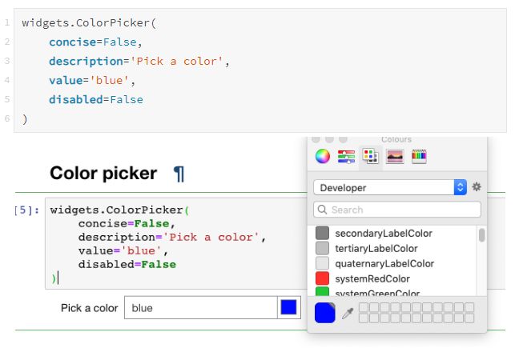Click the first empty saved-color slot
This screenshot has height=348, width=515.
coord(364,307)
